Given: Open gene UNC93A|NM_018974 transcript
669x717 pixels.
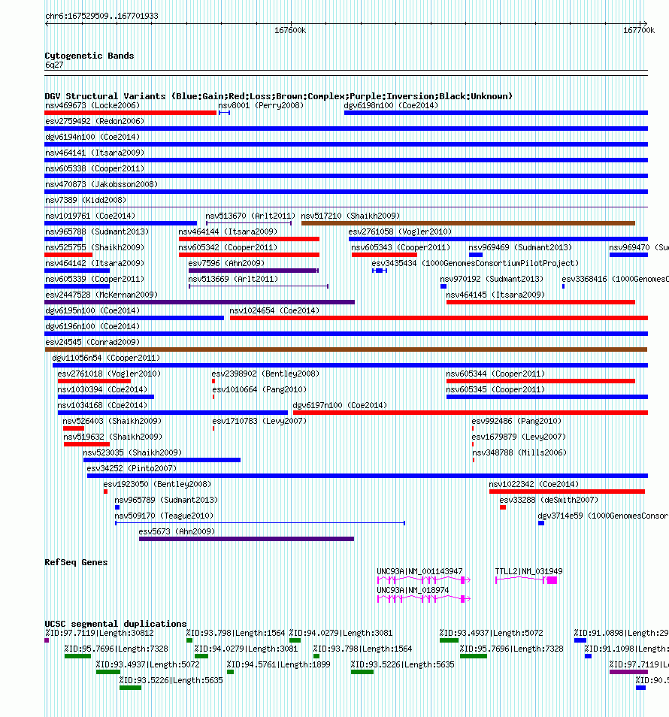Looking at the screenshot, I should click(424, 598).
